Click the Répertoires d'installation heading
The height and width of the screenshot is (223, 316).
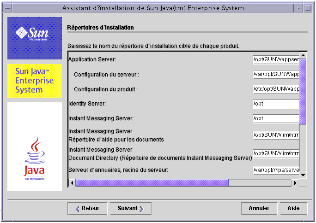pos(100,28)
